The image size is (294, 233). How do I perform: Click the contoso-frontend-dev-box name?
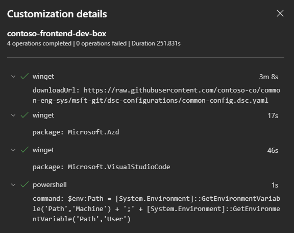[57, 34]
